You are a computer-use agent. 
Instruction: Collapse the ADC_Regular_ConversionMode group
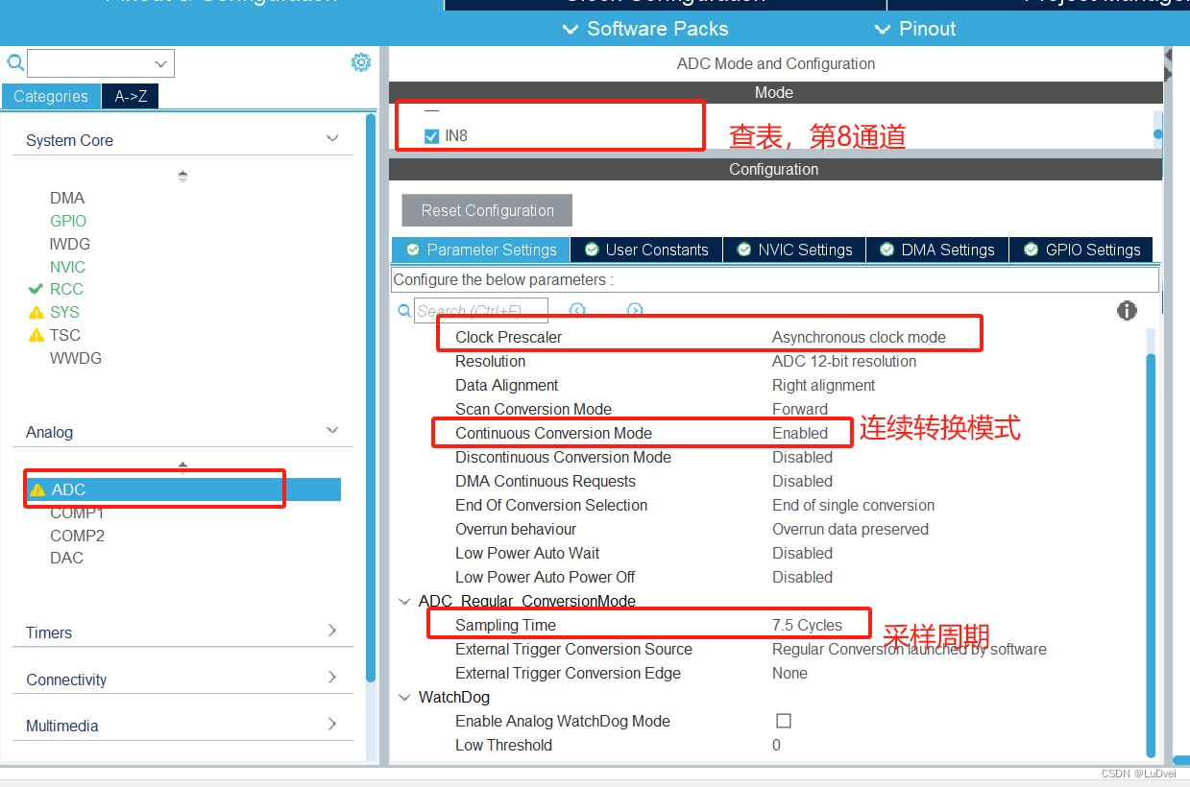point(404,601)
